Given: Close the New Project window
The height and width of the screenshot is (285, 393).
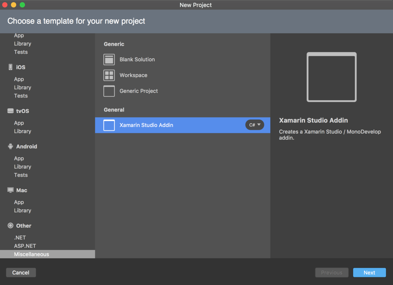Looking at the screenshot, I should [5, 5].
